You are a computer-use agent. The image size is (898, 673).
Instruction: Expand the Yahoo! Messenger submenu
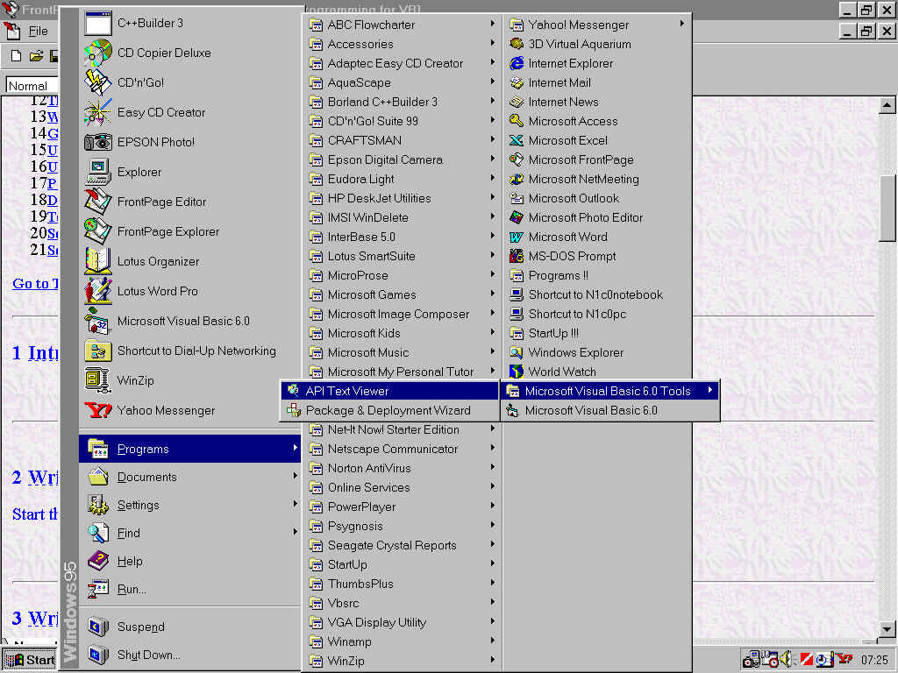[597, 25]
